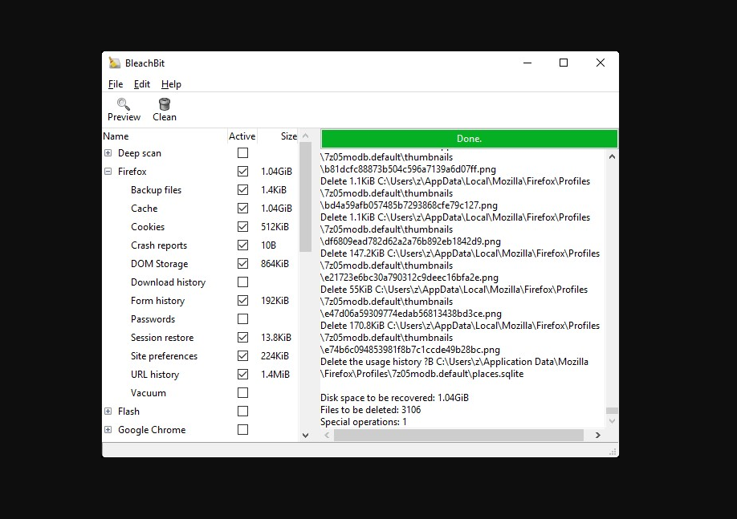737x519 pixels.
Task: Select the Google Chrome tree item label
Action: (x=152, y=430)
